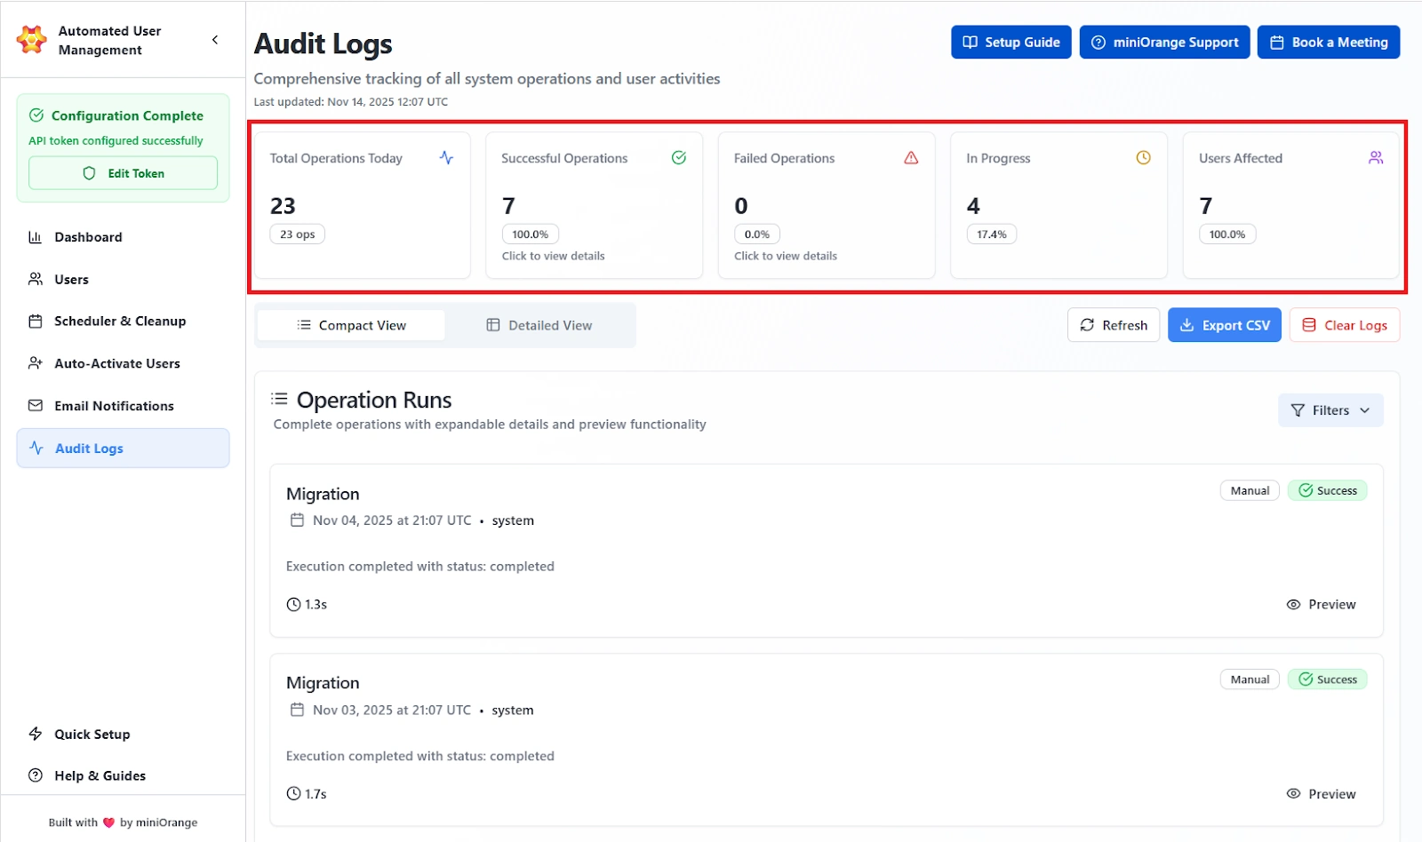The image size is (1422, 842).
Task: Click the Auto-Activate Users person-plus icon
Action: [x=36, y=363]
